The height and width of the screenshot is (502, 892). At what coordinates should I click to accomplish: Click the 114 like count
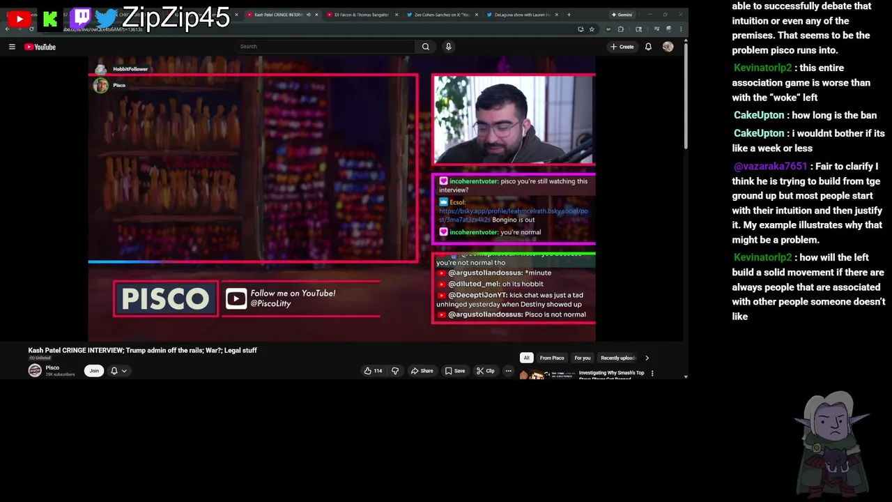tap(378, 371)
